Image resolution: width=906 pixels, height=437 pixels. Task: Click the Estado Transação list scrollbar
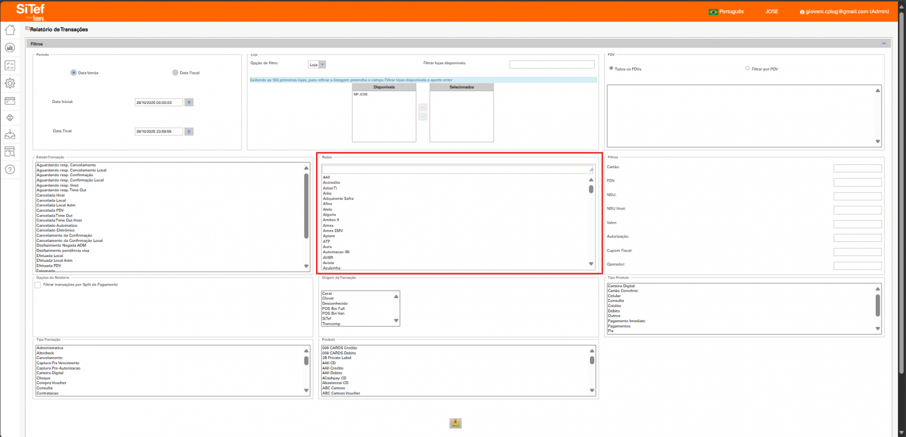(306, 205)
